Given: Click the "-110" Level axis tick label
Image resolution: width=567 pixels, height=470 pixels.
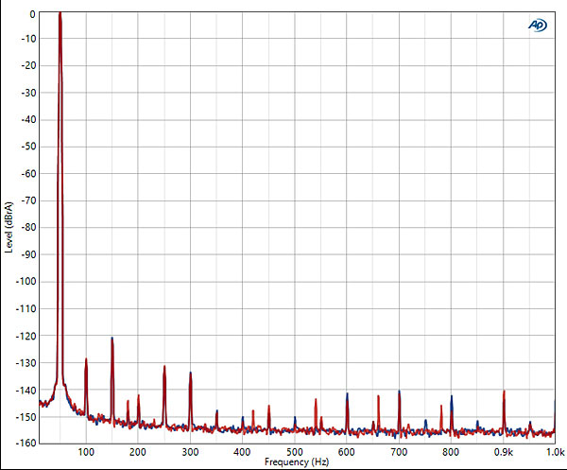Looking at the screenshot, I should tap(26, 308).
